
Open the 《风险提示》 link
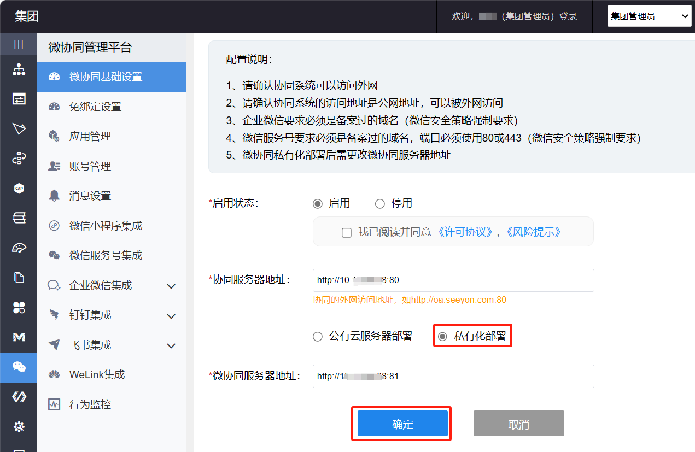pos(533,232)
